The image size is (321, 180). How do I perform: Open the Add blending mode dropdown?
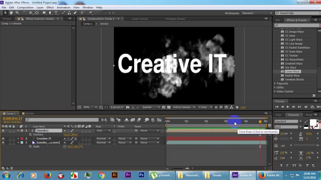click(103, 130)
